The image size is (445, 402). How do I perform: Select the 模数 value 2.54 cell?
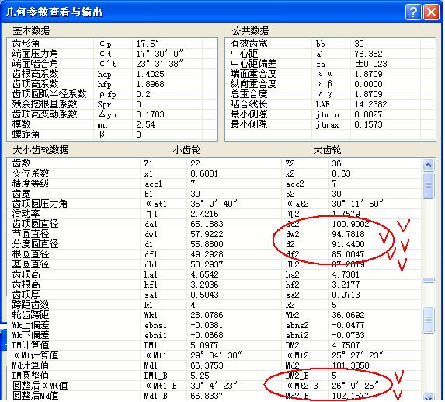(167, 124)
